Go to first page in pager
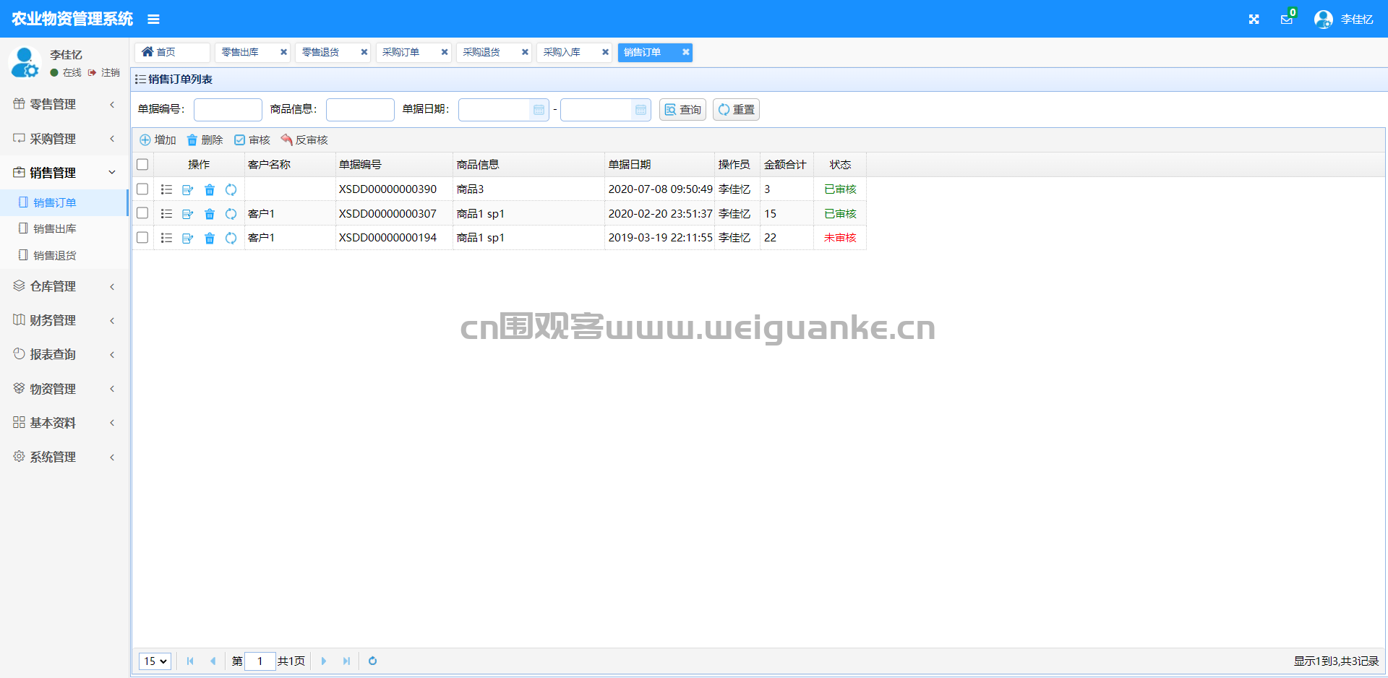Screen dimensions: 1388x678 click(190, 661)
